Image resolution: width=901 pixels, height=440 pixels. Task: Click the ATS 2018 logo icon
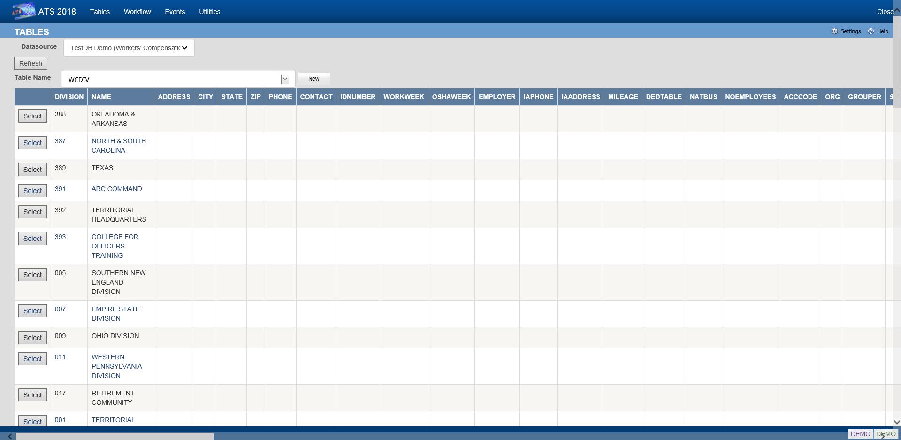pos(24,11)
